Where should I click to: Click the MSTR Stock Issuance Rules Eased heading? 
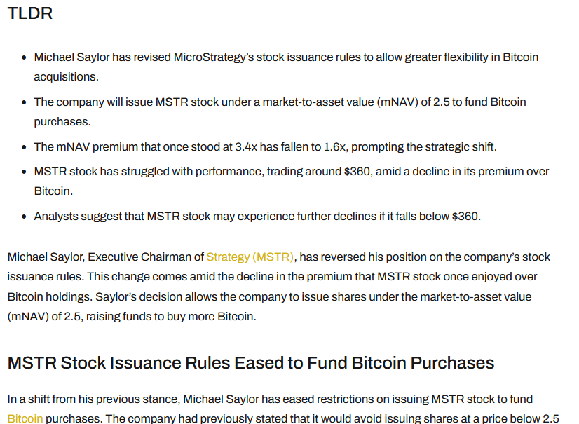251,363
